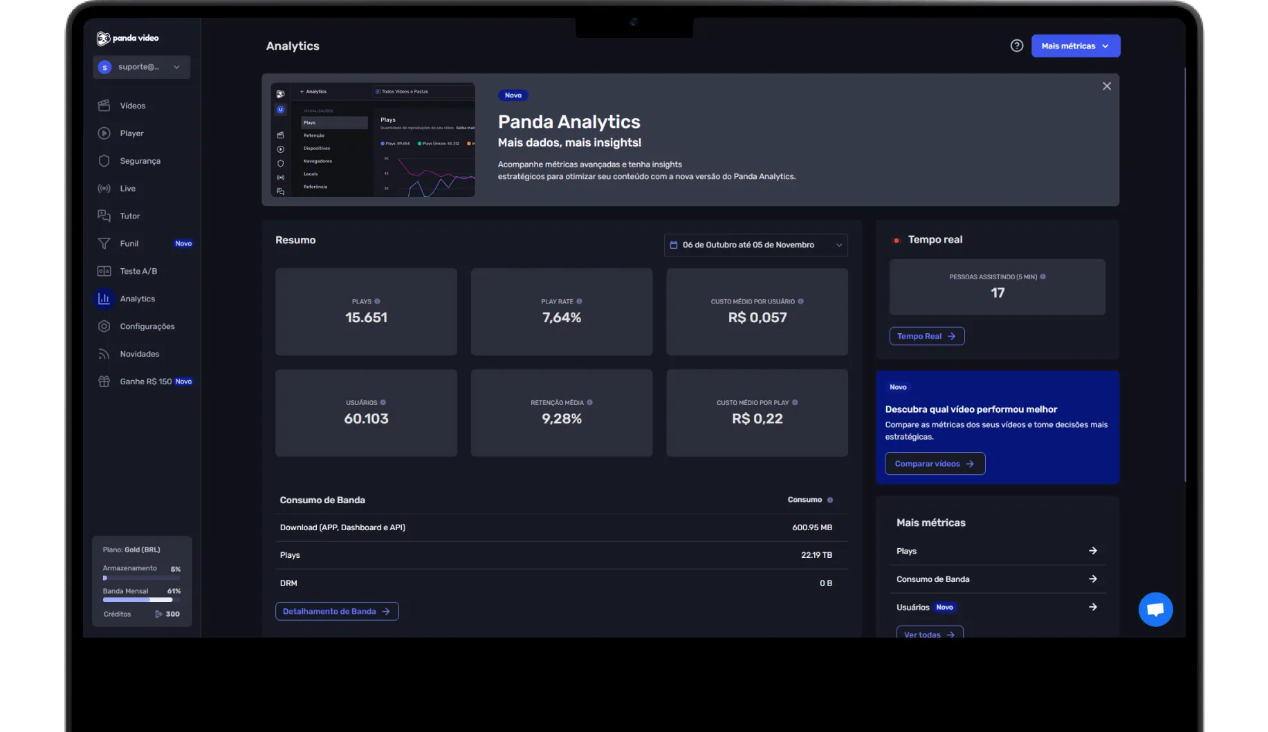Click the Usuários card info icon
Screen dimensions: 1268x732
[x=383, y=402]
